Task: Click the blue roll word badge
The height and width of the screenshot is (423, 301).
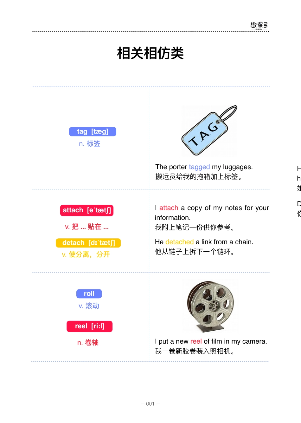Action: 89,294
